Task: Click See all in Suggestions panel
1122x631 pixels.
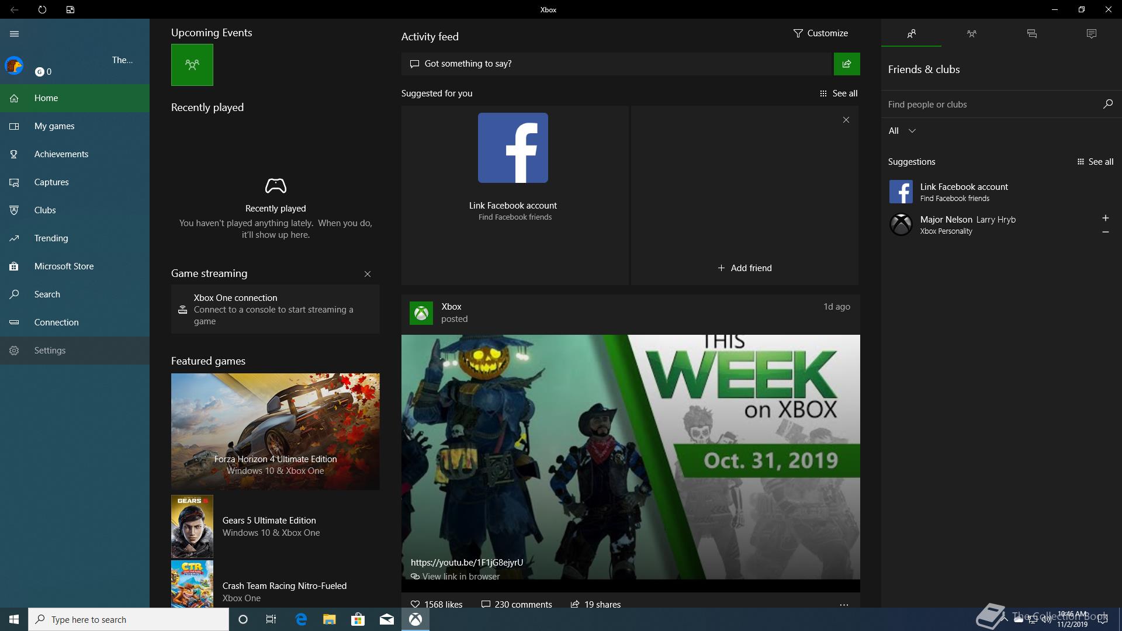Action: (x=1095, y=162)
